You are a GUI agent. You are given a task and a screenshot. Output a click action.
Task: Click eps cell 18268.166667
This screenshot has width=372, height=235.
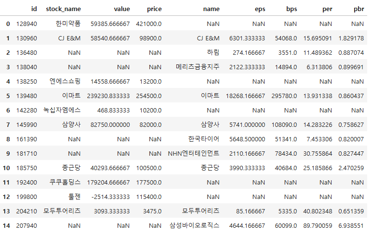coord(245,96)
